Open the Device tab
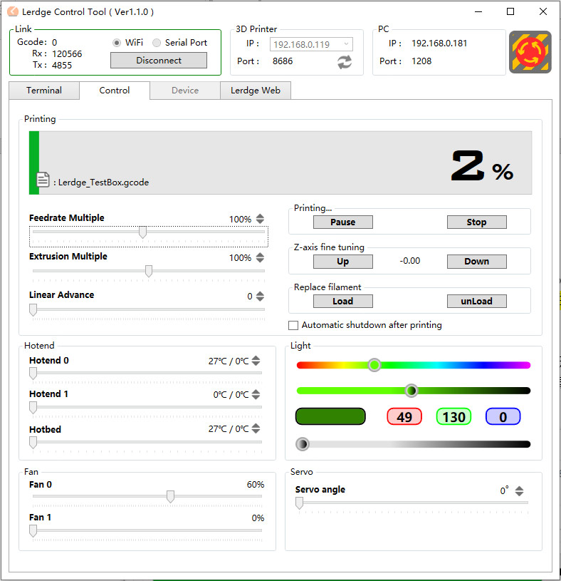The height and width of the screenshot is (581, 561). click(x=185, y=91)
